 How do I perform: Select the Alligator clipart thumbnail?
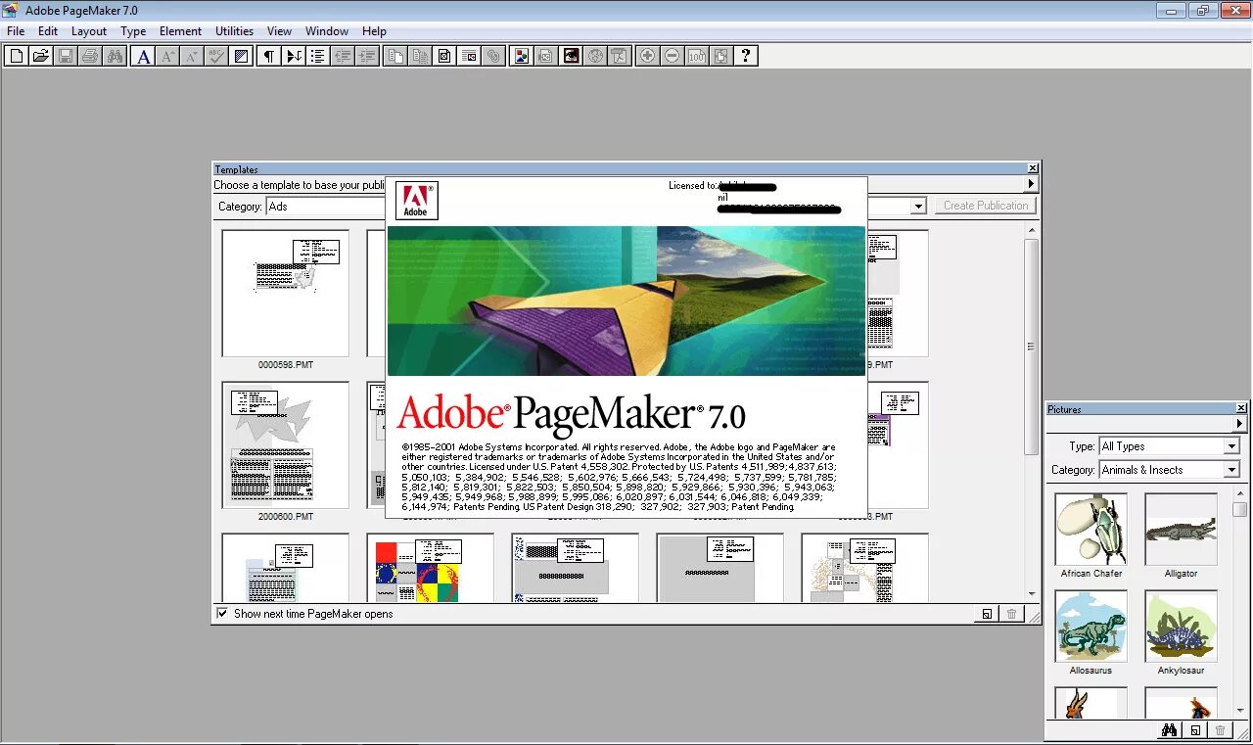tap(1181, 529)
